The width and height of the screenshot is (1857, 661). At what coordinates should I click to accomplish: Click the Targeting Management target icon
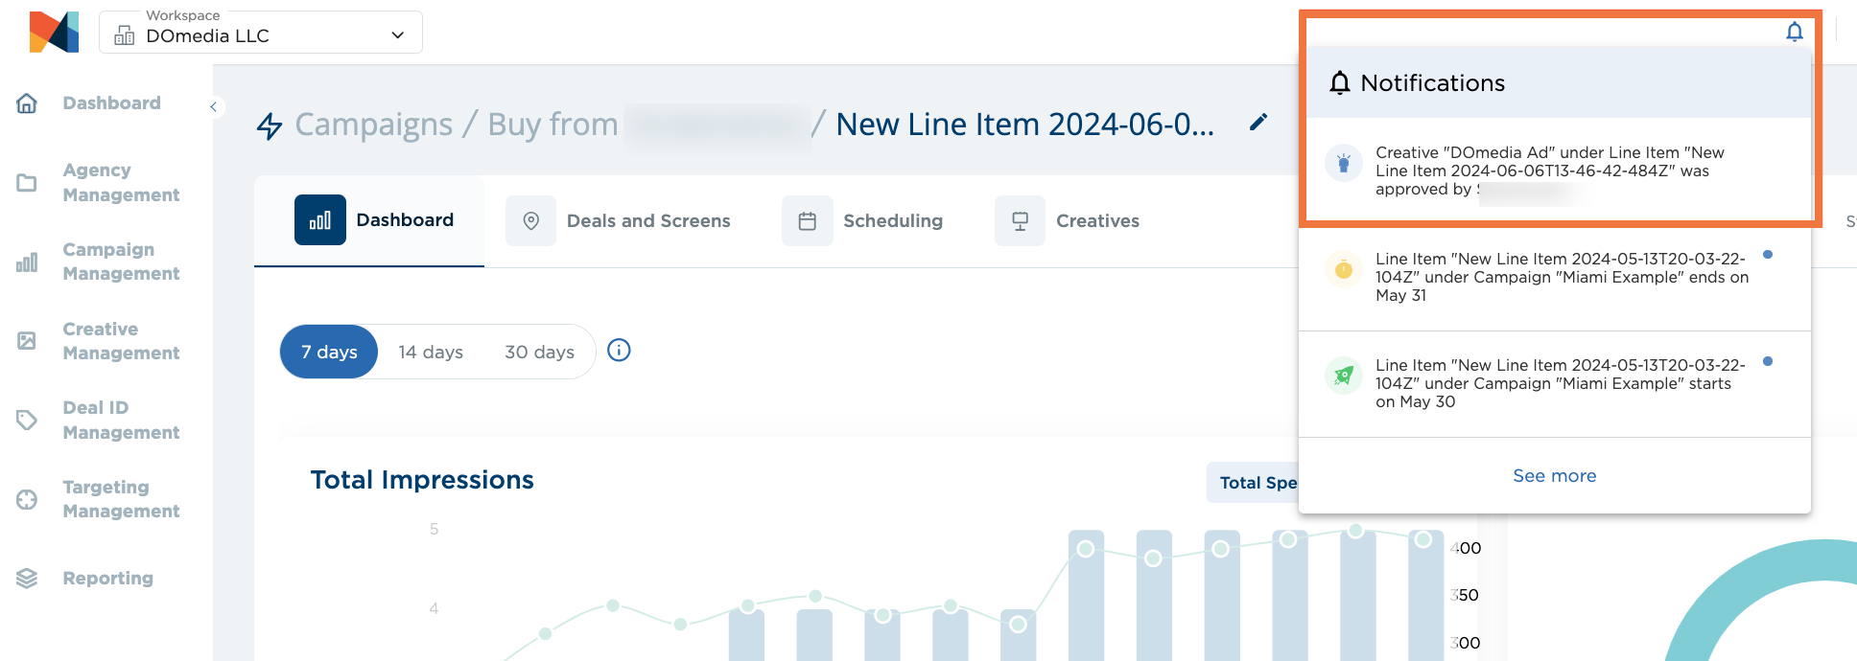click(27, 499)
